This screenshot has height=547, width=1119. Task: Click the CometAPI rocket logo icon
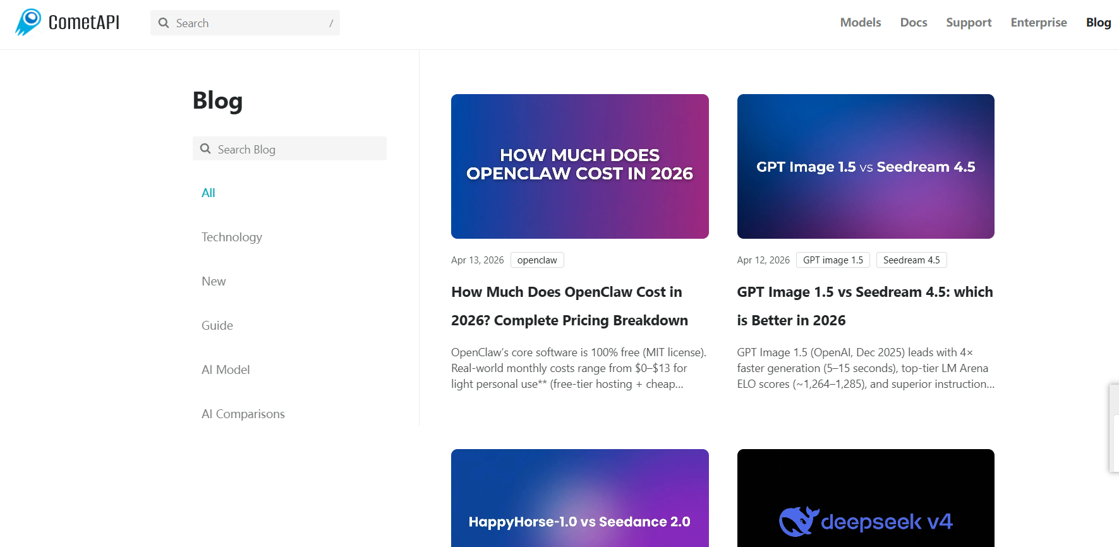(28, 22)
